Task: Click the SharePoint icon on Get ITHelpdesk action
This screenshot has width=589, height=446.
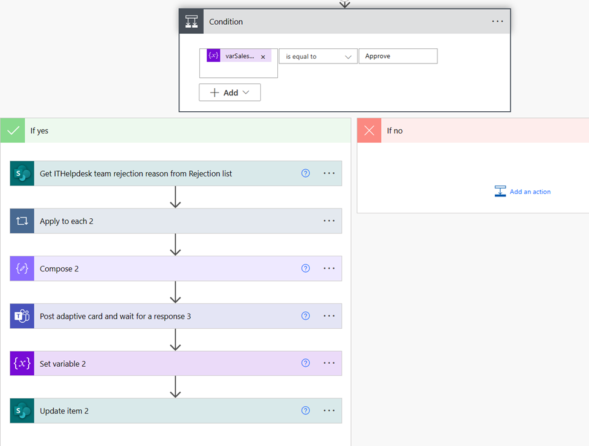Action: tap(22, 173)
